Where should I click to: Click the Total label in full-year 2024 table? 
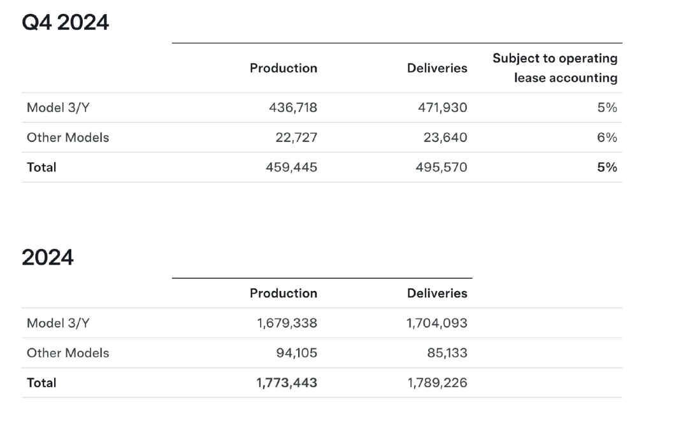coord(41,383)
